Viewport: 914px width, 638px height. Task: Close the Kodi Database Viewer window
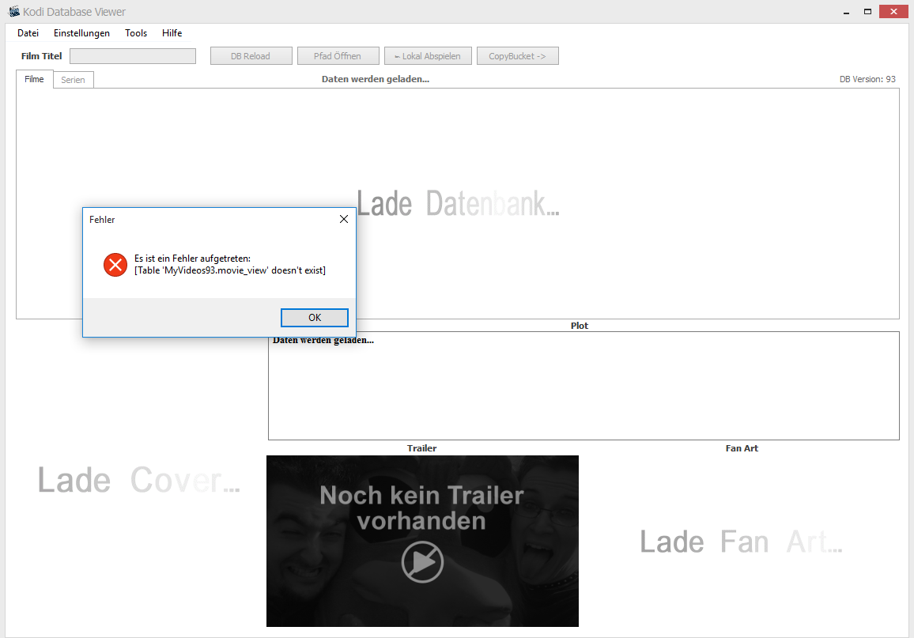coord(893,12)
